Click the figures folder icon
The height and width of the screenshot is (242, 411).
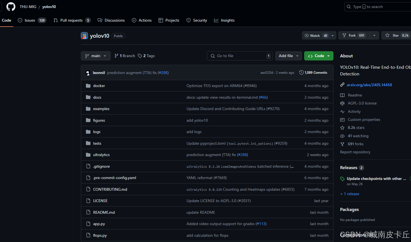(x=88, y=120)
